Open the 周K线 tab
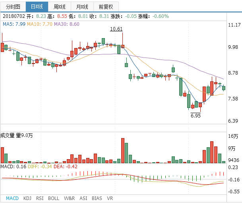This screenshot has height=204, width=242. pos(60,7)
